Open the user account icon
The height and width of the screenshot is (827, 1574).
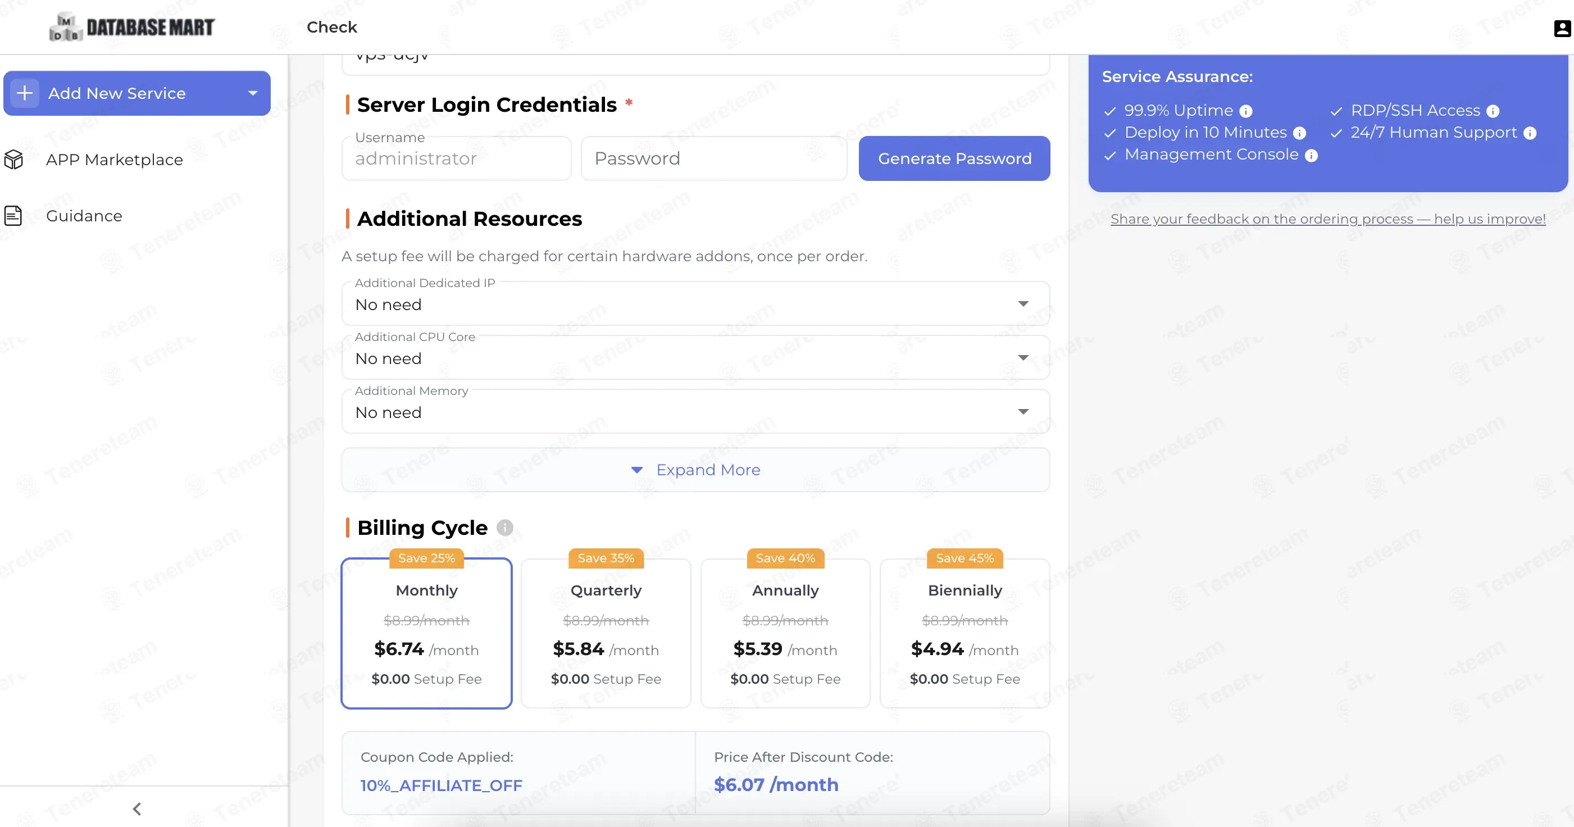click(x=1562, y=28)
